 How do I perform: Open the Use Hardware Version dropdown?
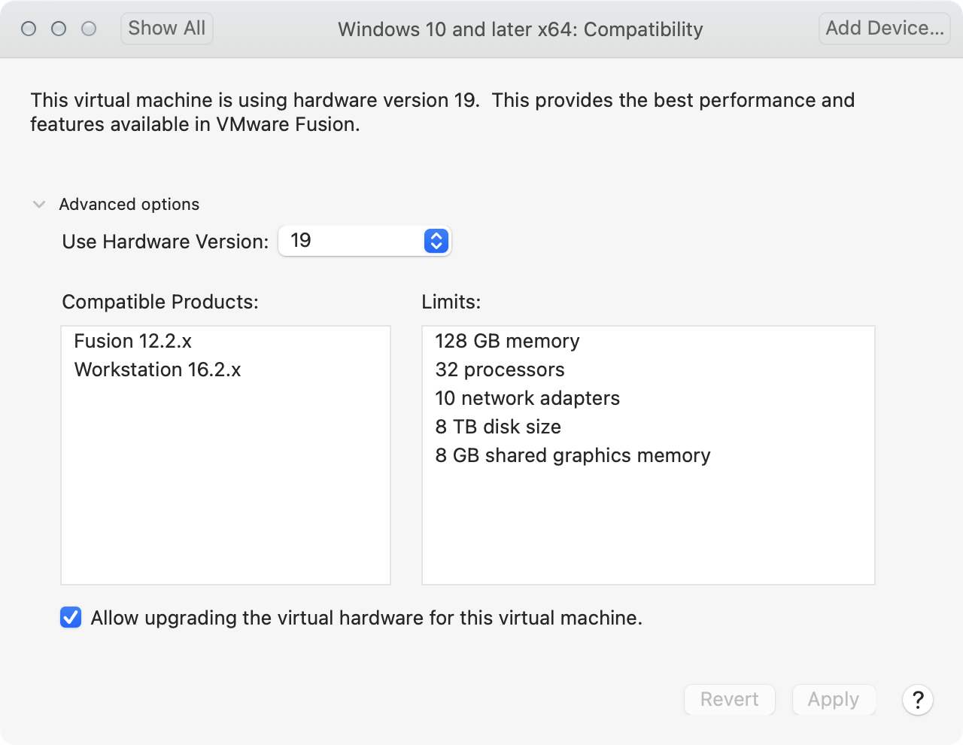click(365, 241)
